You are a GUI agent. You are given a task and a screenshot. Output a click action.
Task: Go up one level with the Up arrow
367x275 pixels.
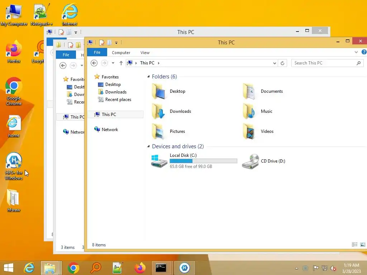[121, 63]
